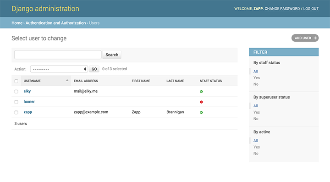Check the box for user zapp
The width and height of the screenshot is (330, 182).
point(16,112)
